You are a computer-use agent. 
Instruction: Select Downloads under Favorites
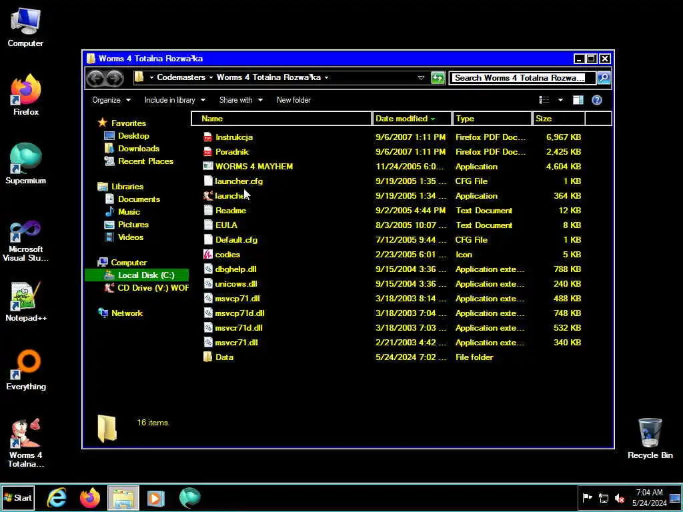tap(139, 149)
